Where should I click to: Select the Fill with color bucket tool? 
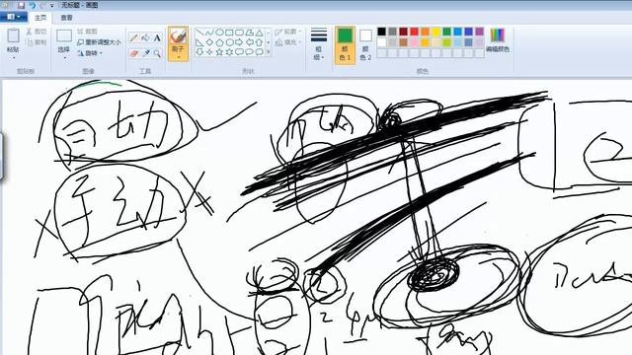145,37
